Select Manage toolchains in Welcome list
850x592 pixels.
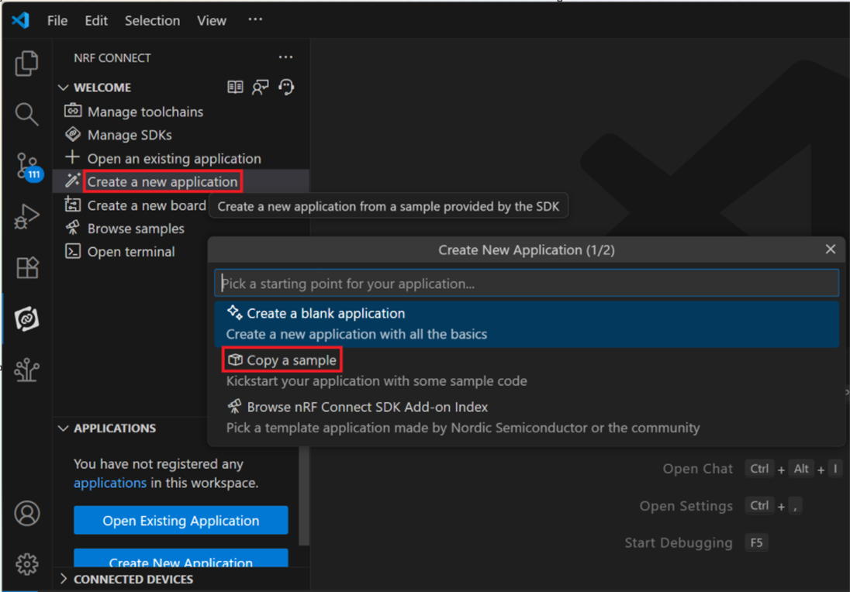click(x=145, y=112)
